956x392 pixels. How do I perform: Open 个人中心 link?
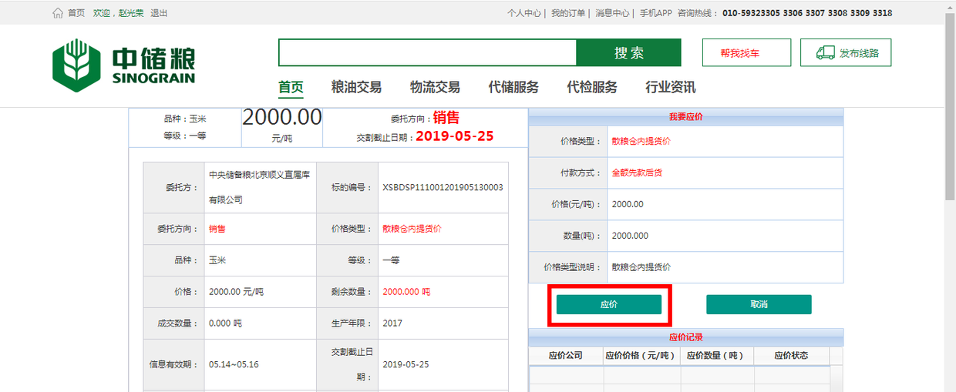523,13
